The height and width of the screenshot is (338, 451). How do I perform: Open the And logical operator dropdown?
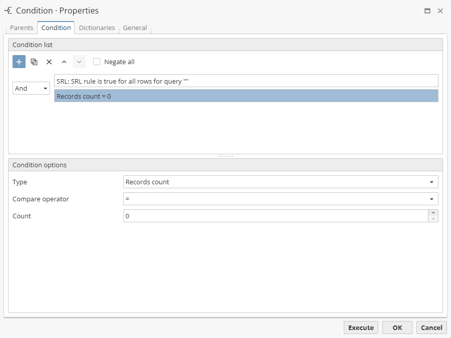31,88
